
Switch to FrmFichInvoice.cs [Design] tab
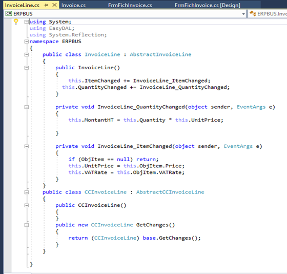(x=208, y=5)
